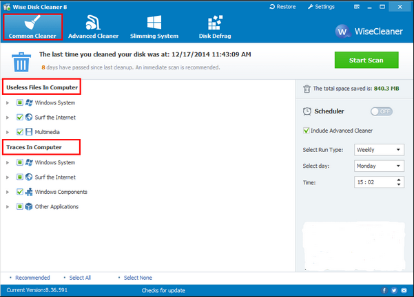The width and height of the screenshot is (414, 297).
Task: Click the email envelope icon in status bar
Action: 404,290
